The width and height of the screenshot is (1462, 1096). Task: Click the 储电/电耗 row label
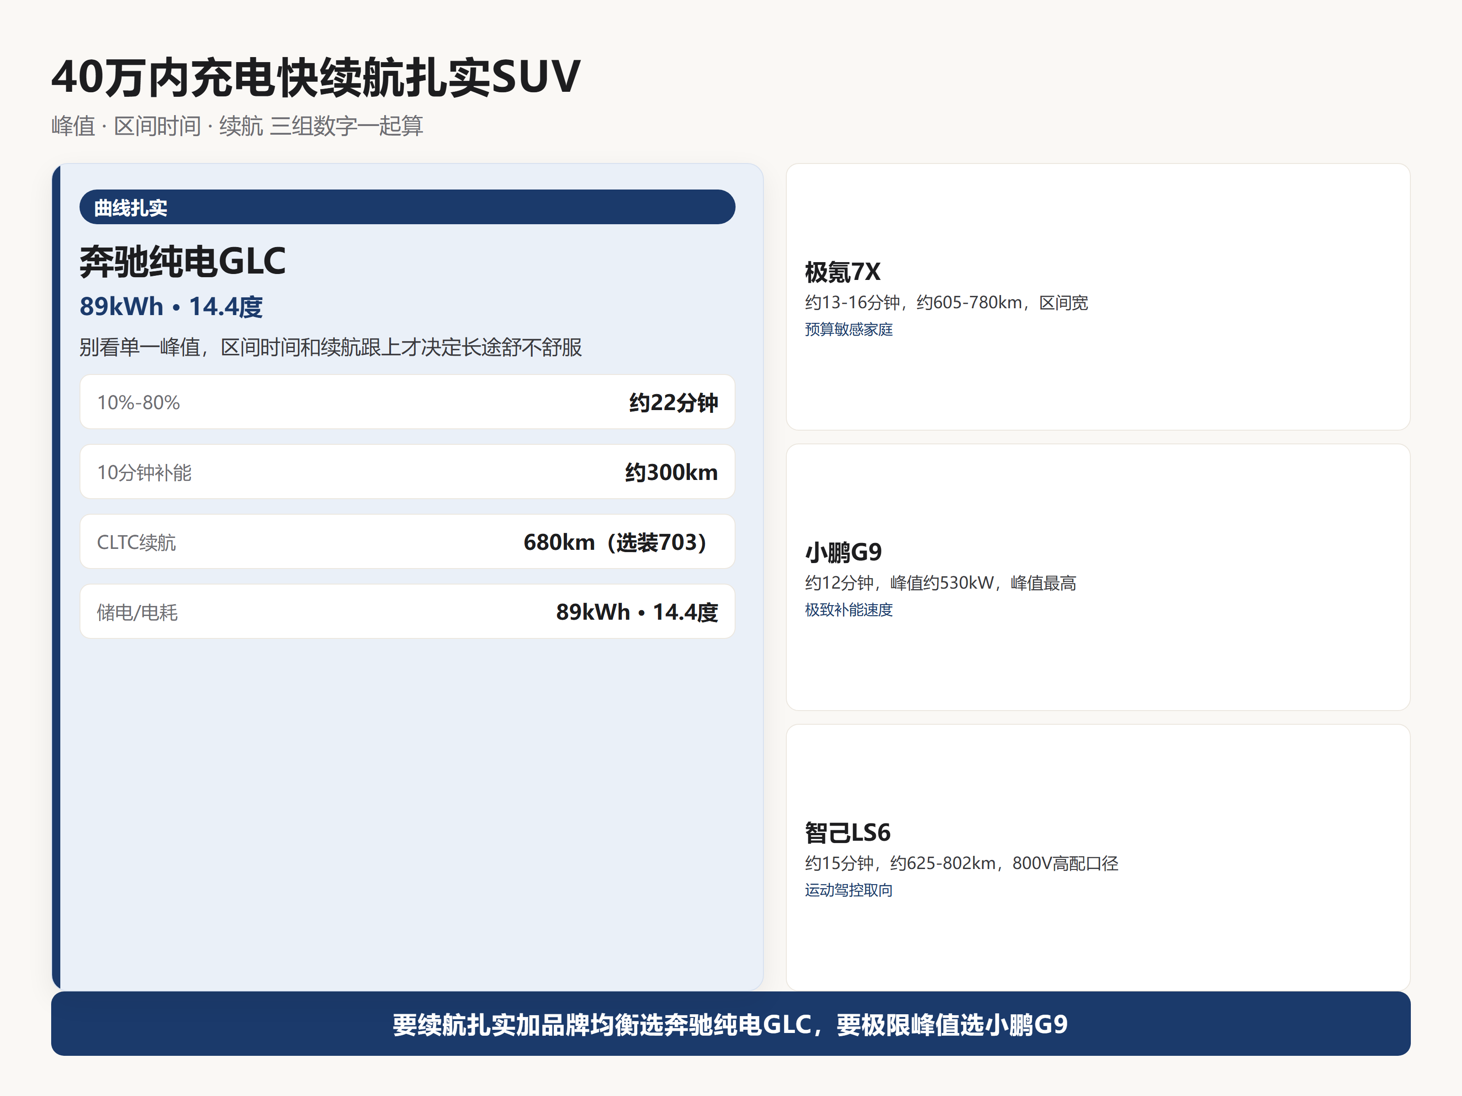[137, 612]
